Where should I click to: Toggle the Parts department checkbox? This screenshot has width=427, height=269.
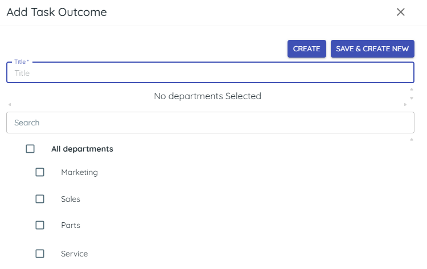40,225
